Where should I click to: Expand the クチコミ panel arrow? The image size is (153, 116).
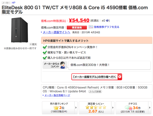point(150,108)
